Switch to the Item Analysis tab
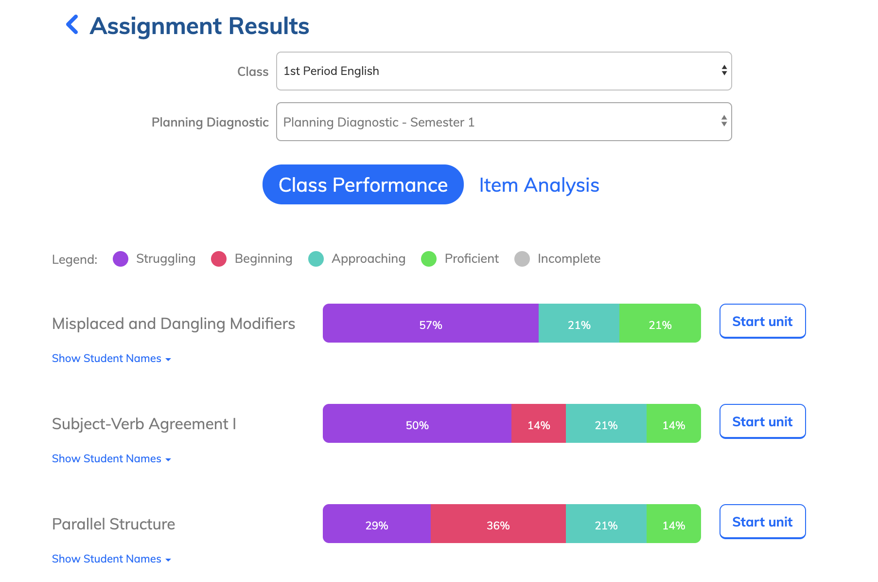The height and width of the screenshot is (582, 878). [538, 185]
